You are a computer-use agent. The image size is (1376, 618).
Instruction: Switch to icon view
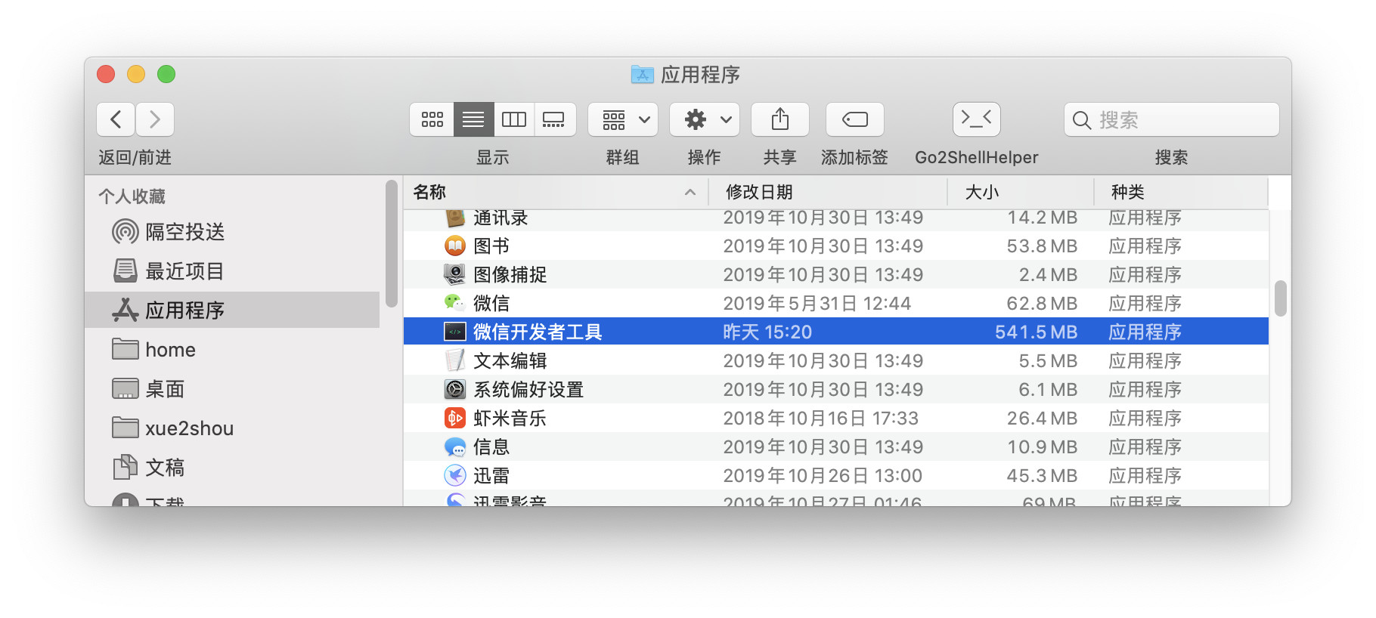432,119
